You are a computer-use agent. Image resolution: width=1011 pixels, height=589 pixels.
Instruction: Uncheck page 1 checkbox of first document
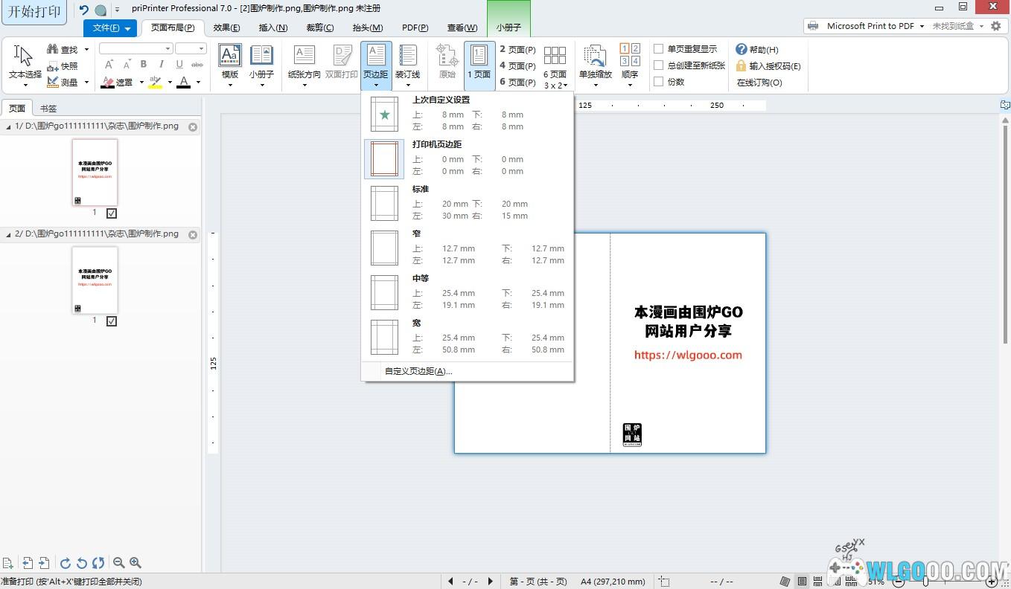click(112, 213)
